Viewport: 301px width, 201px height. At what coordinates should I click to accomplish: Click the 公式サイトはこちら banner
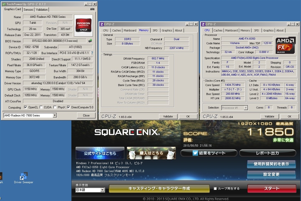[100, 153]
